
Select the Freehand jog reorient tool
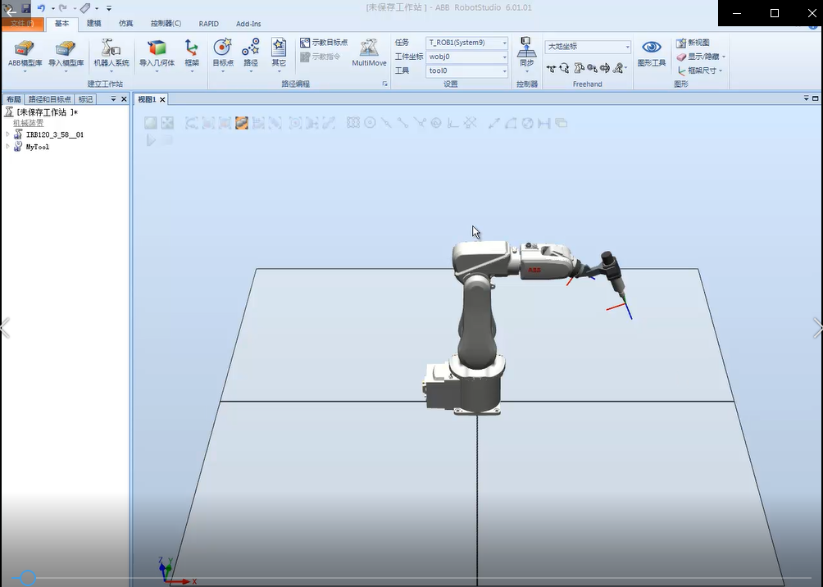click(x=605, y=68)
